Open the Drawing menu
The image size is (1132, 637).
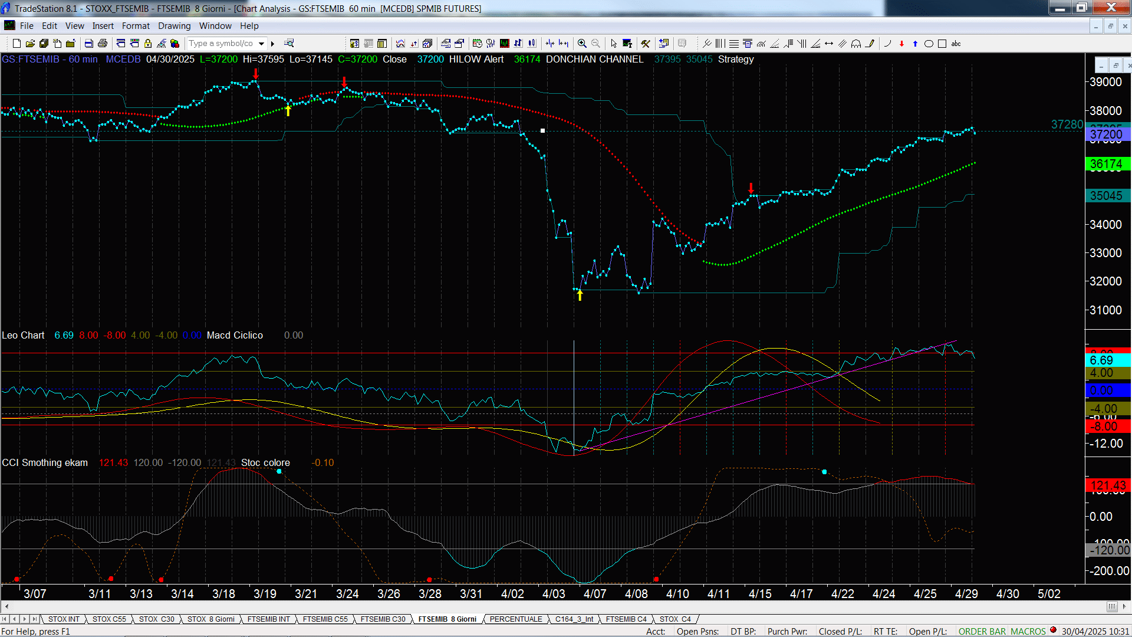[x=174, y=25]
